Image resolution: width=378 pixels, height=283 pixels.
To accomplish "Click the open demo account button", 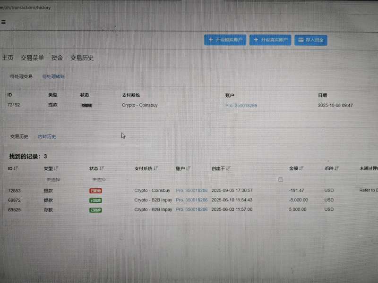I will pyautogui.click(x=225, y=40).
